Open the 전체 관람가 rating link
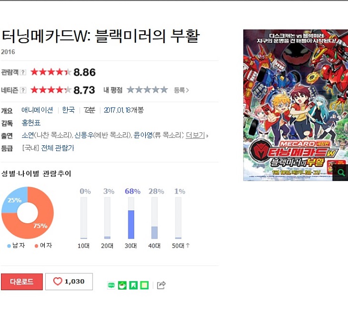 58,148
